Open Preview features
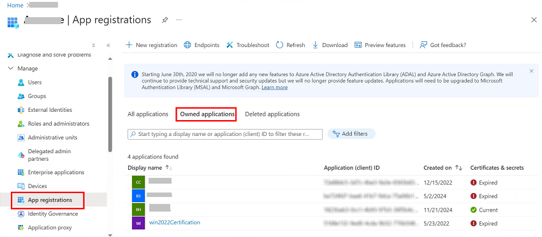 380,45
